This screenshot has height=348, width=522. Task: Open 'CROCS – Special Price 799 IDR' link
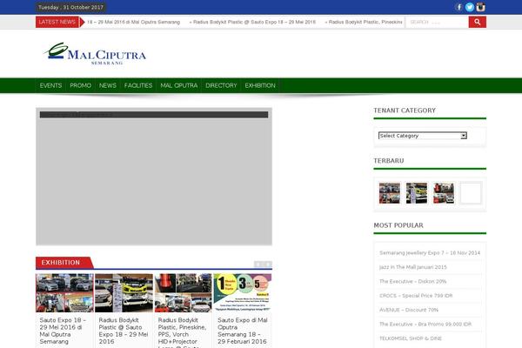416,296
